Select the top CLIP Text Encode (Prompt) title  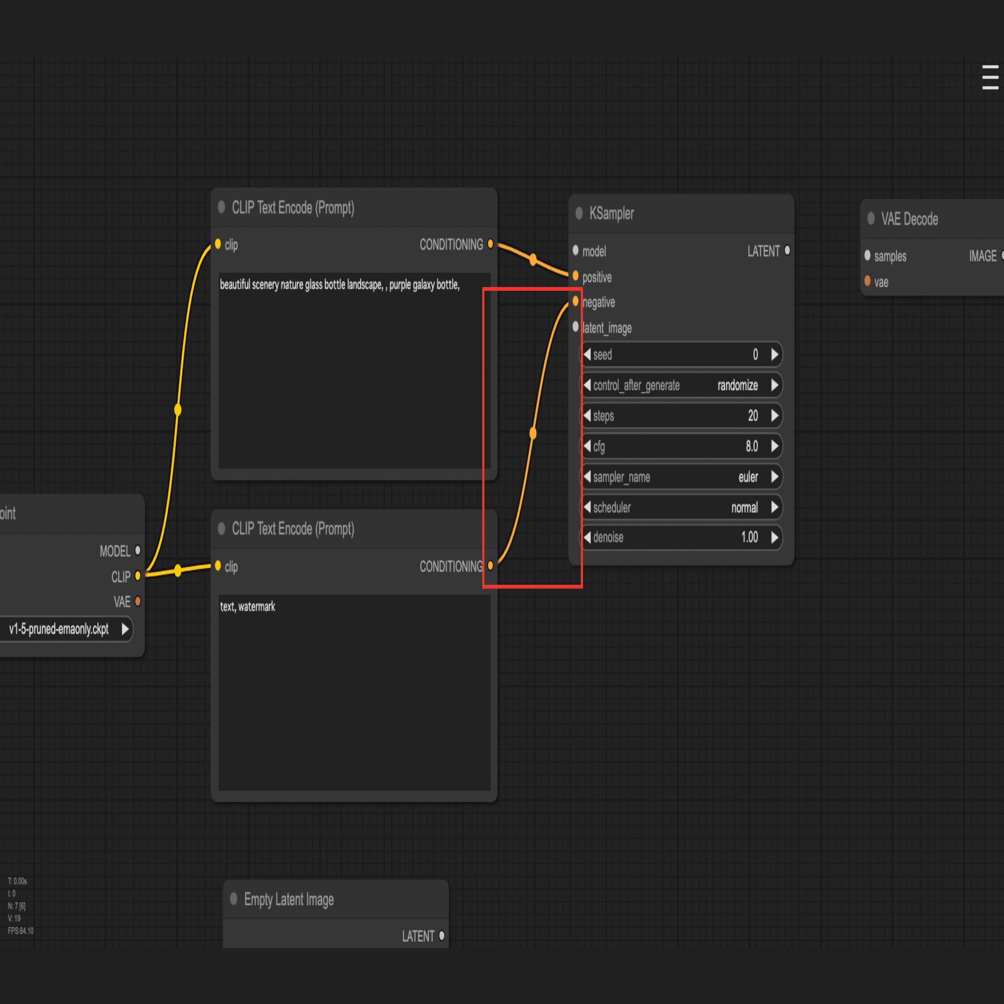coord(293,207)
